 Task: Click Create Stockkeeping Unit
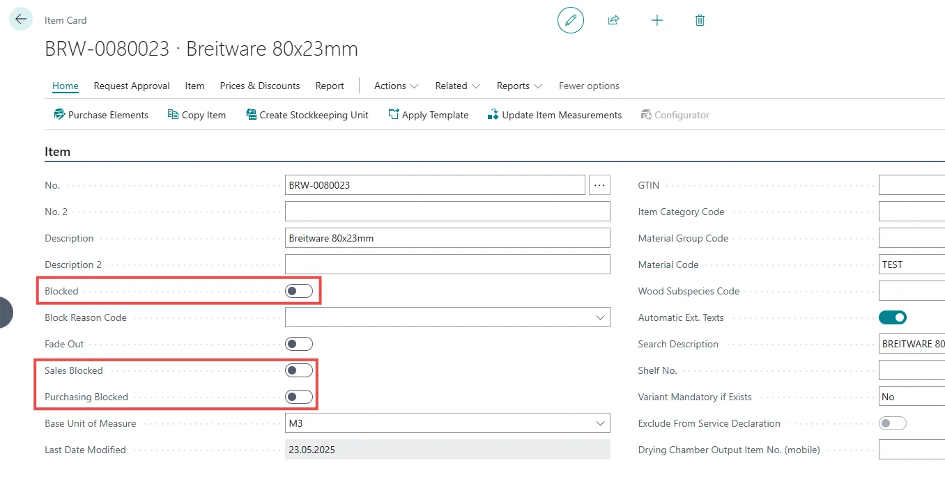click(307, 115)
